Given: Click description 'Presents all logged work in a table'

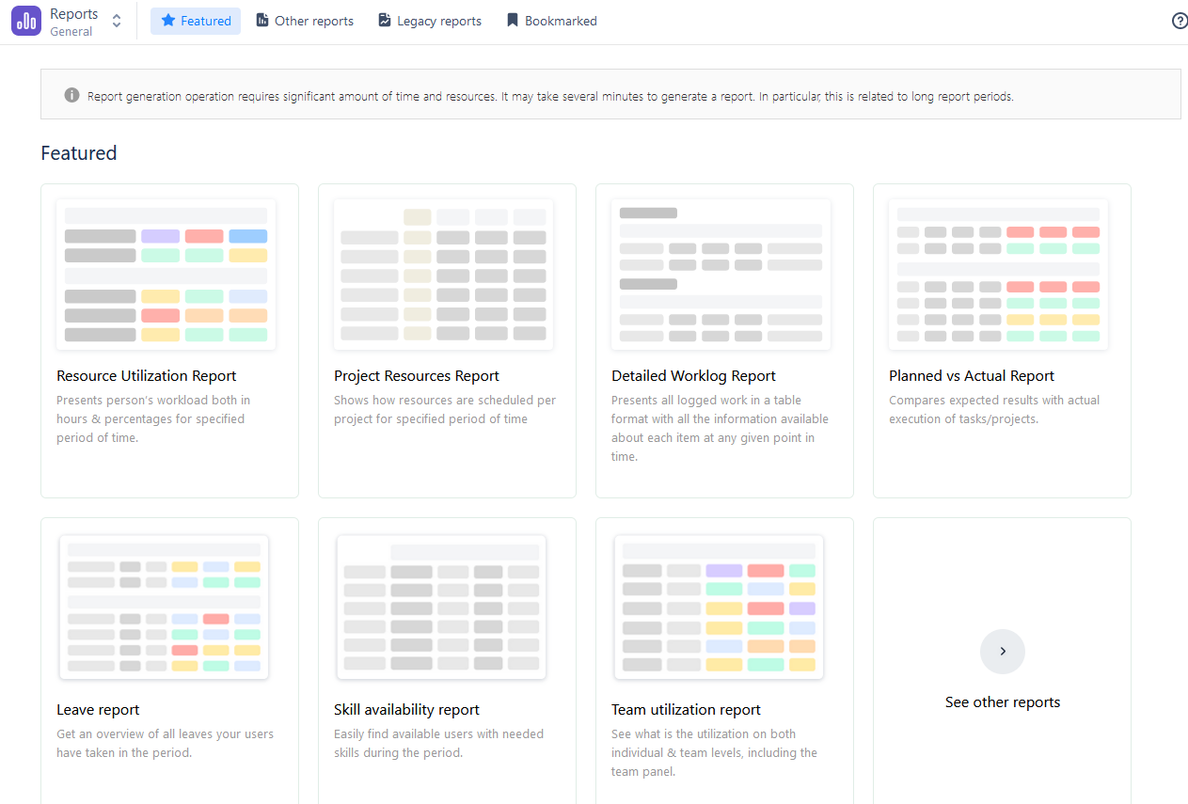Looking at the screenshot, I should pos(720,428).
